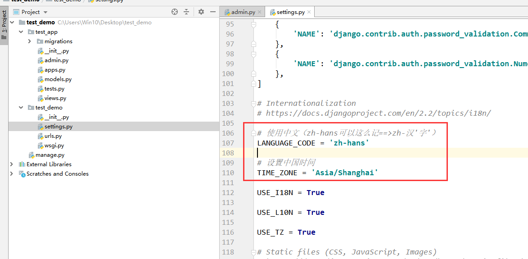Click the manage.py Python file icon
This screenshot has width=528, height=259.
(32, 155)
